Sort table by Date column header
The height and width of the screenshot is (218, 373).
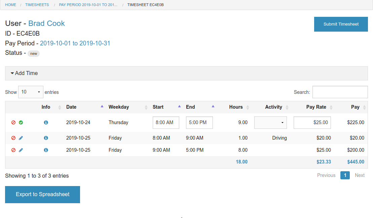tap(71, 107)
